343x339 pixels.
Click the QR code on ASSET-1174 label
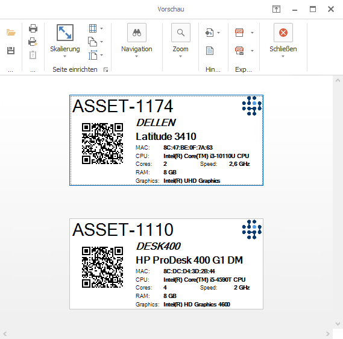(x=102, y=144)
